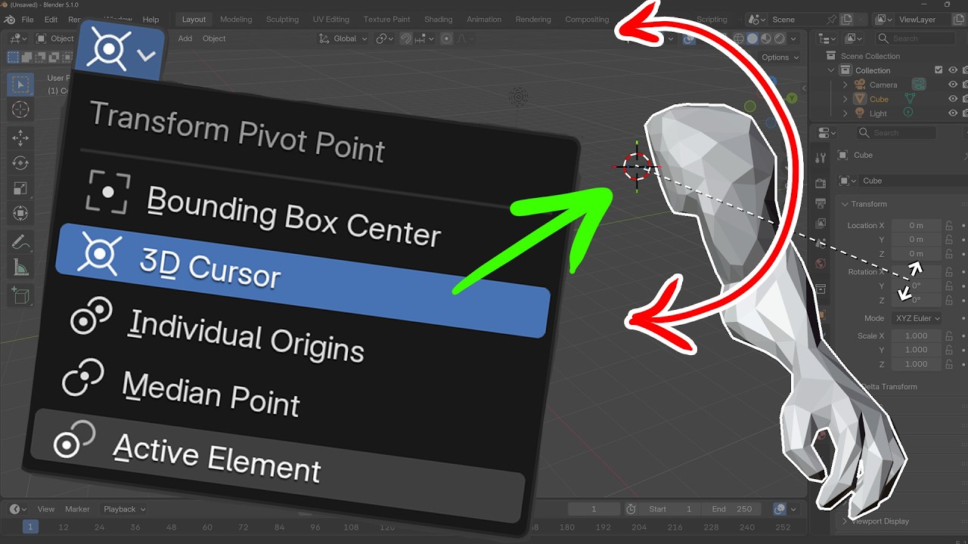Click the pin scene icon
Screen dimensions: 968x544
coord(832,19)
